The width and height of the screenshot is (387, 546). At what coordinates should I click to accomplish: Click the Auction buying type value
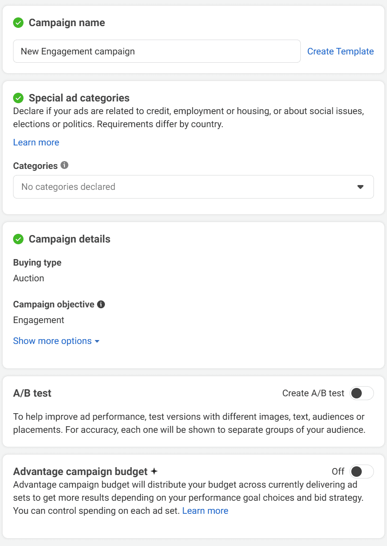[29, 278]
